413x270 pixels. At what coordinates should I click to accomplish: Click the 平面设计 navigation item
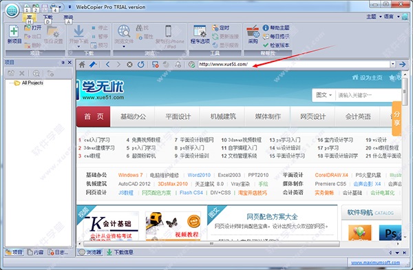point(178,116)
